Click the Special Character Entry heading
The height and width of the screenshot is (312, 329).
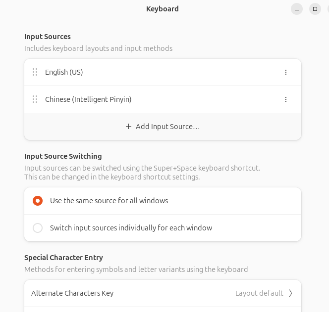[x=63, y=258]
